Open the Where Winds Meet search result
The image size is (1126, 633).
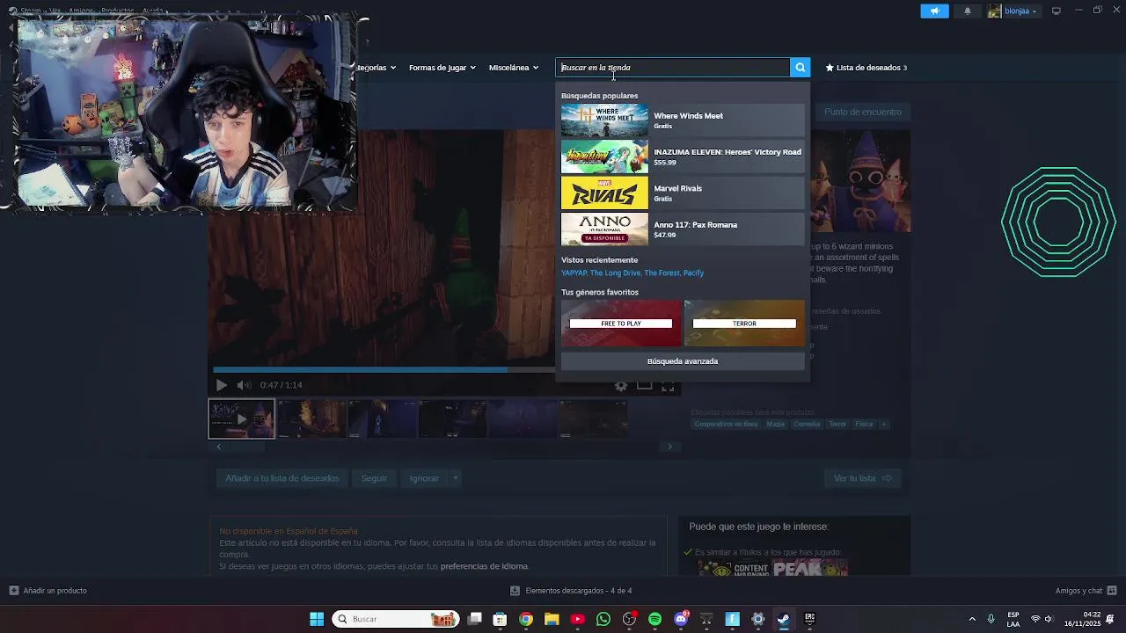click(x=683, y=120)
